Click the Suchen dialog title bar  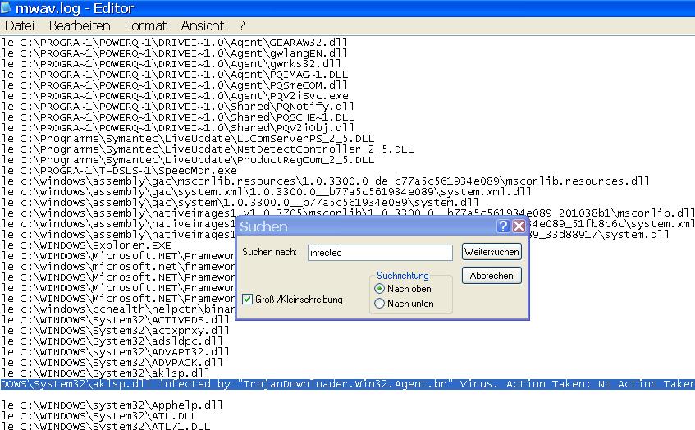coord(361,226)
